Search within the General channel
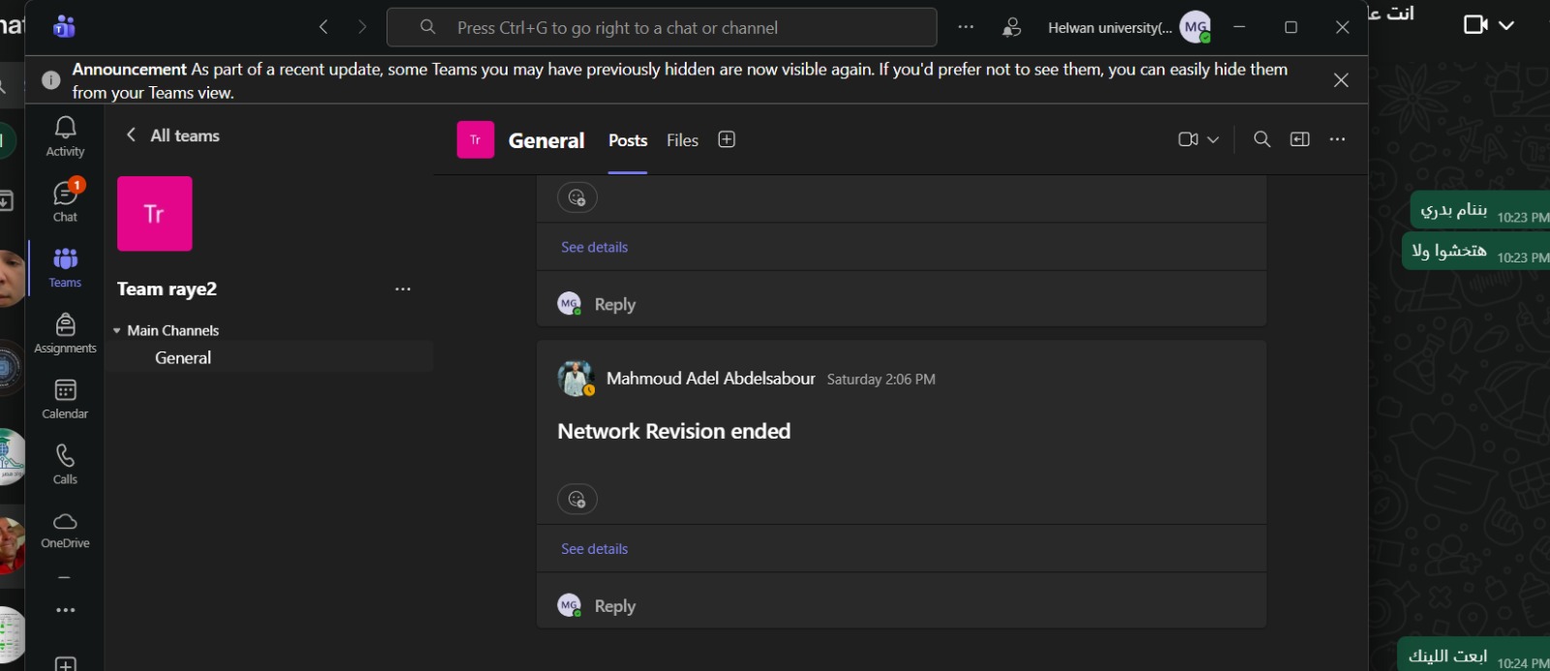Image resolution: width=1550 pixels, height=671 pixels. 1261,139
